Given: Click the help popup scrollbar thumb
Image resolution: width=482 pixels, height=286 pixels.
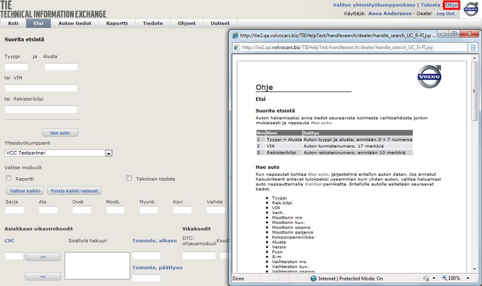Looking at the screenshot, I should point(474,91).
